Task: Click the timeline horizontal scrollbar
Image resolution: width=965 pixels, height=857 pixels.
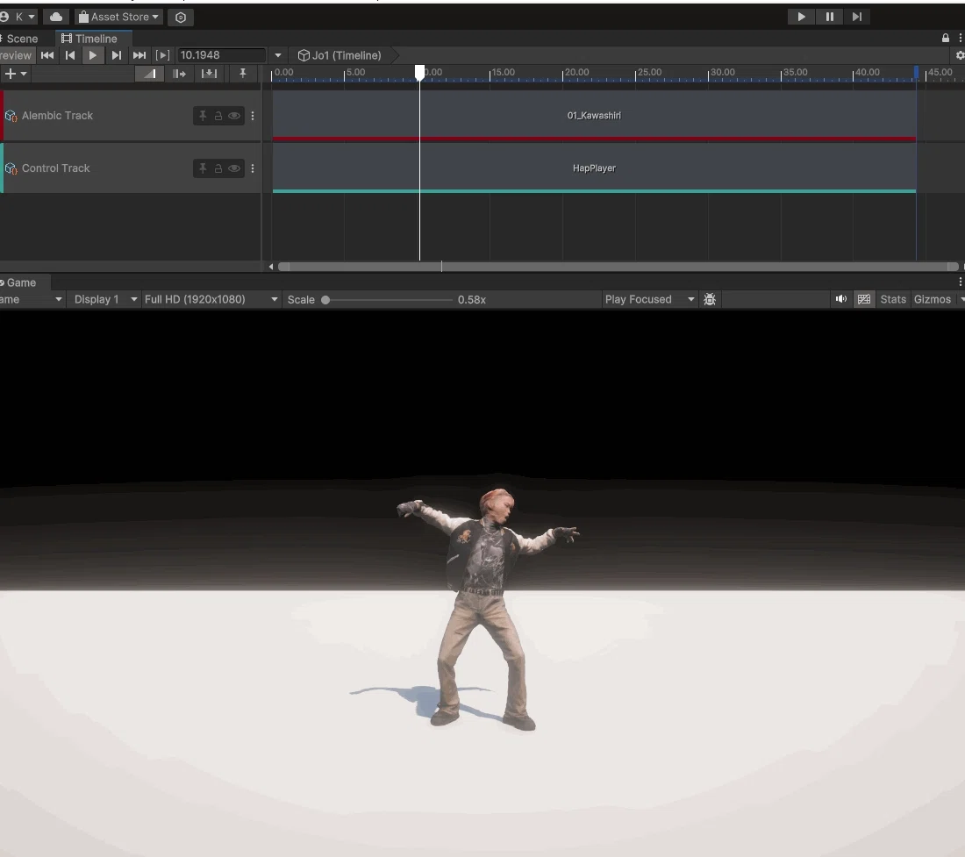Action: pos(618,267)
